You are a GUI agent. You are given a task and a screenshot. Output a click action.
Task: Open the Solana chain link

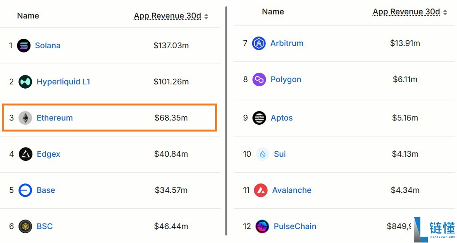[48, 46]
